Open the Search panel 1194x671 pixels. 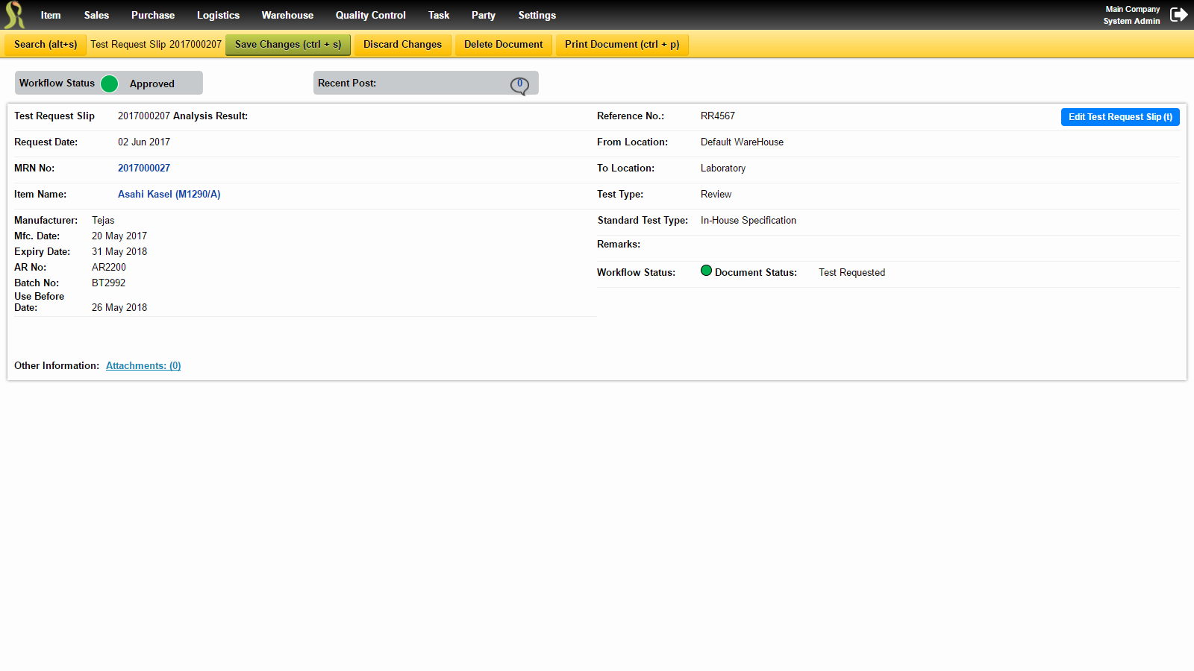tap(45, 44)
